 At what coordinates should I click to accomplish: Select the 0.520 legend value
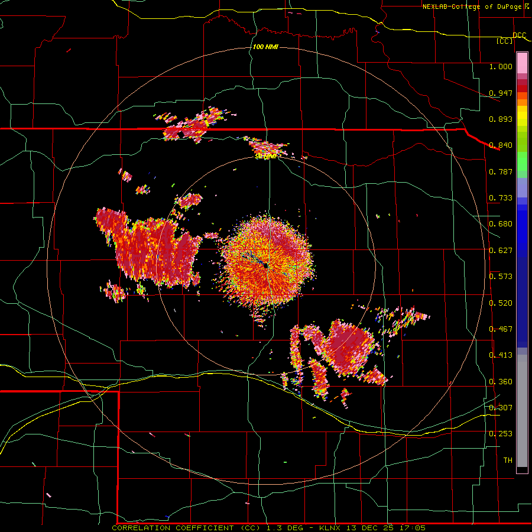tap(501, 303)
